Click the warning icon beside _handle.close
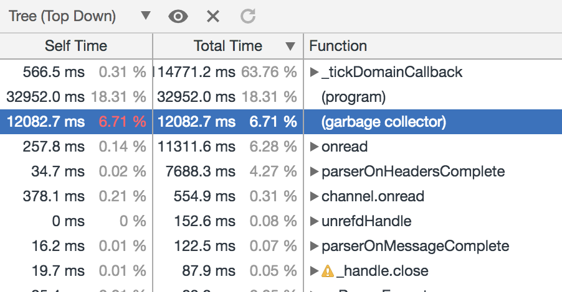Screen dimensions: 562x292 pos(328,271)
